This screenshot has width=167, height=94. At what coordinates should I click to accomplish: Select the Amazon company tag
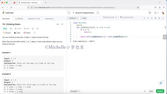[7, 33]
